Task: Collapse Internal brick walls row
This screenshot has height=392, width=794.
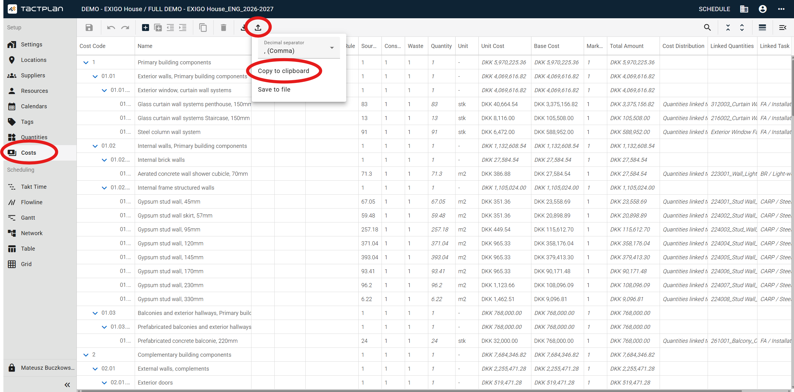Action: [x=104, y=160]
